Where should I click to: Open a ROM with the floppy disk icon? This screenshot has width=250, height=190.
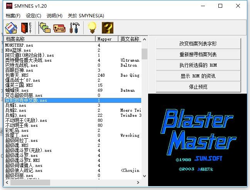[11, 28]
